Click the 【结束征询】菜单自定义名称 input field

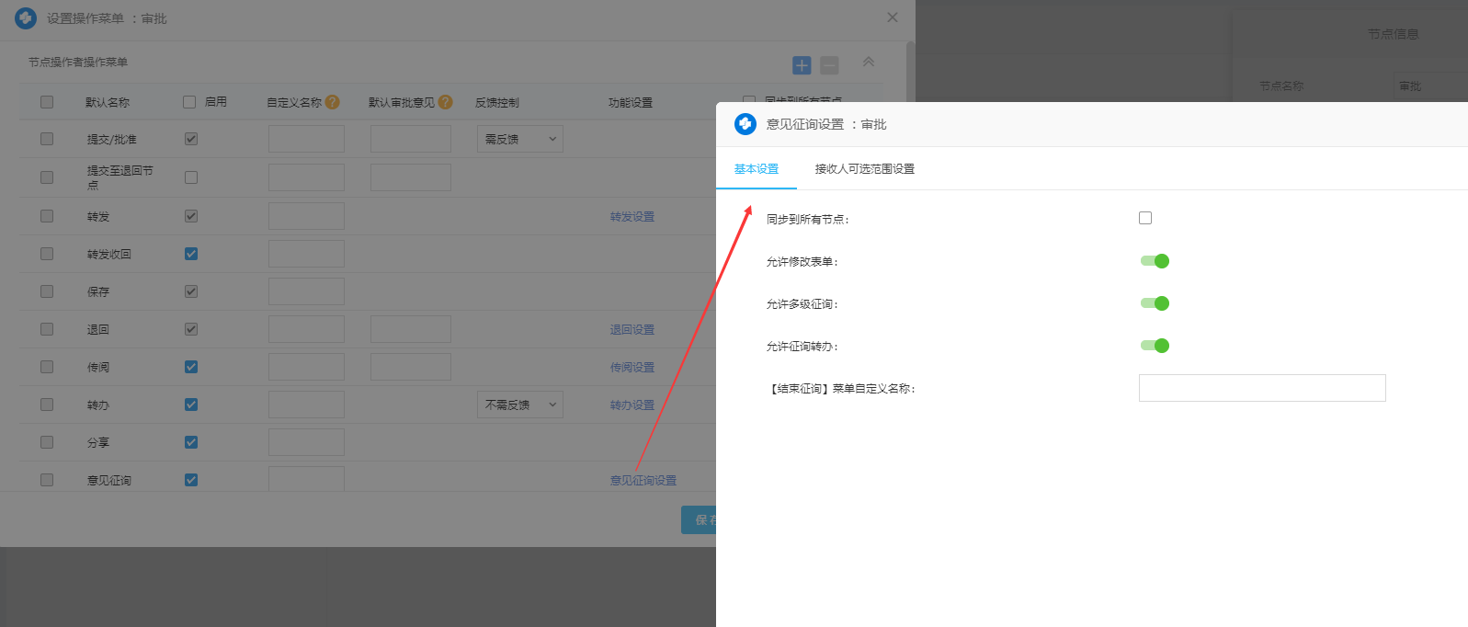(x=1261, y=388)
